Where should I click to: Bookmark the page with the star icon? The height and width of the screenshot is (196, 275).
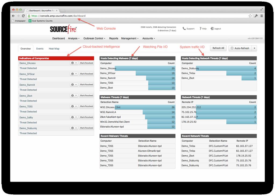250,16
